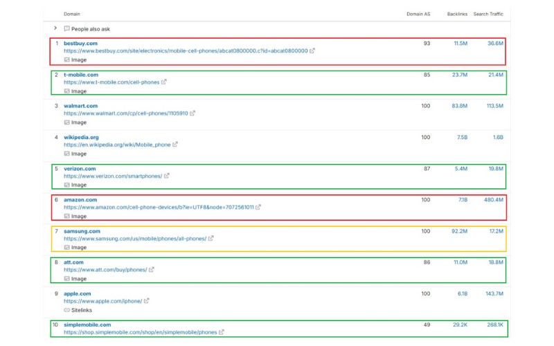
Task: Open the walmart.com domain link
Action: 80,106
